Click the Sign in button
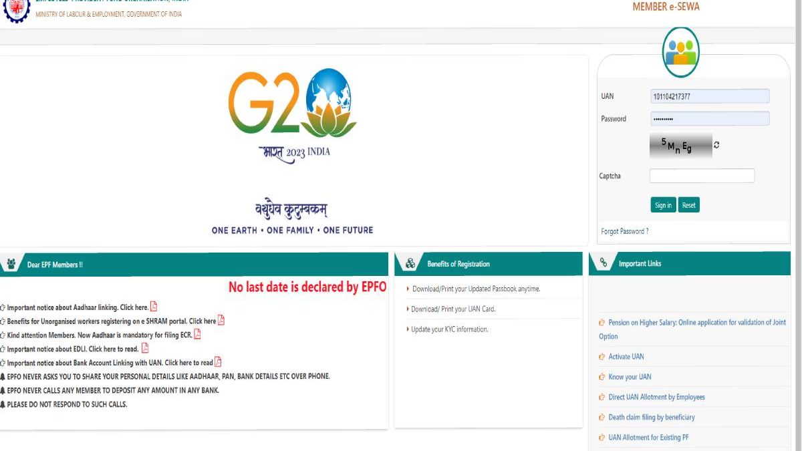 click(663, 205)
